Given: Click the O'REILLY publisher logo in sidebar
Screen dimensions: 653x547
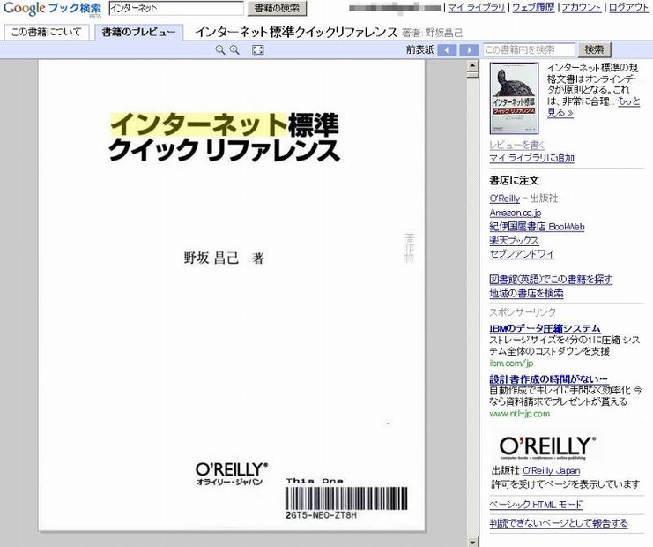Looking at the screenshot, I should point(547,447).
